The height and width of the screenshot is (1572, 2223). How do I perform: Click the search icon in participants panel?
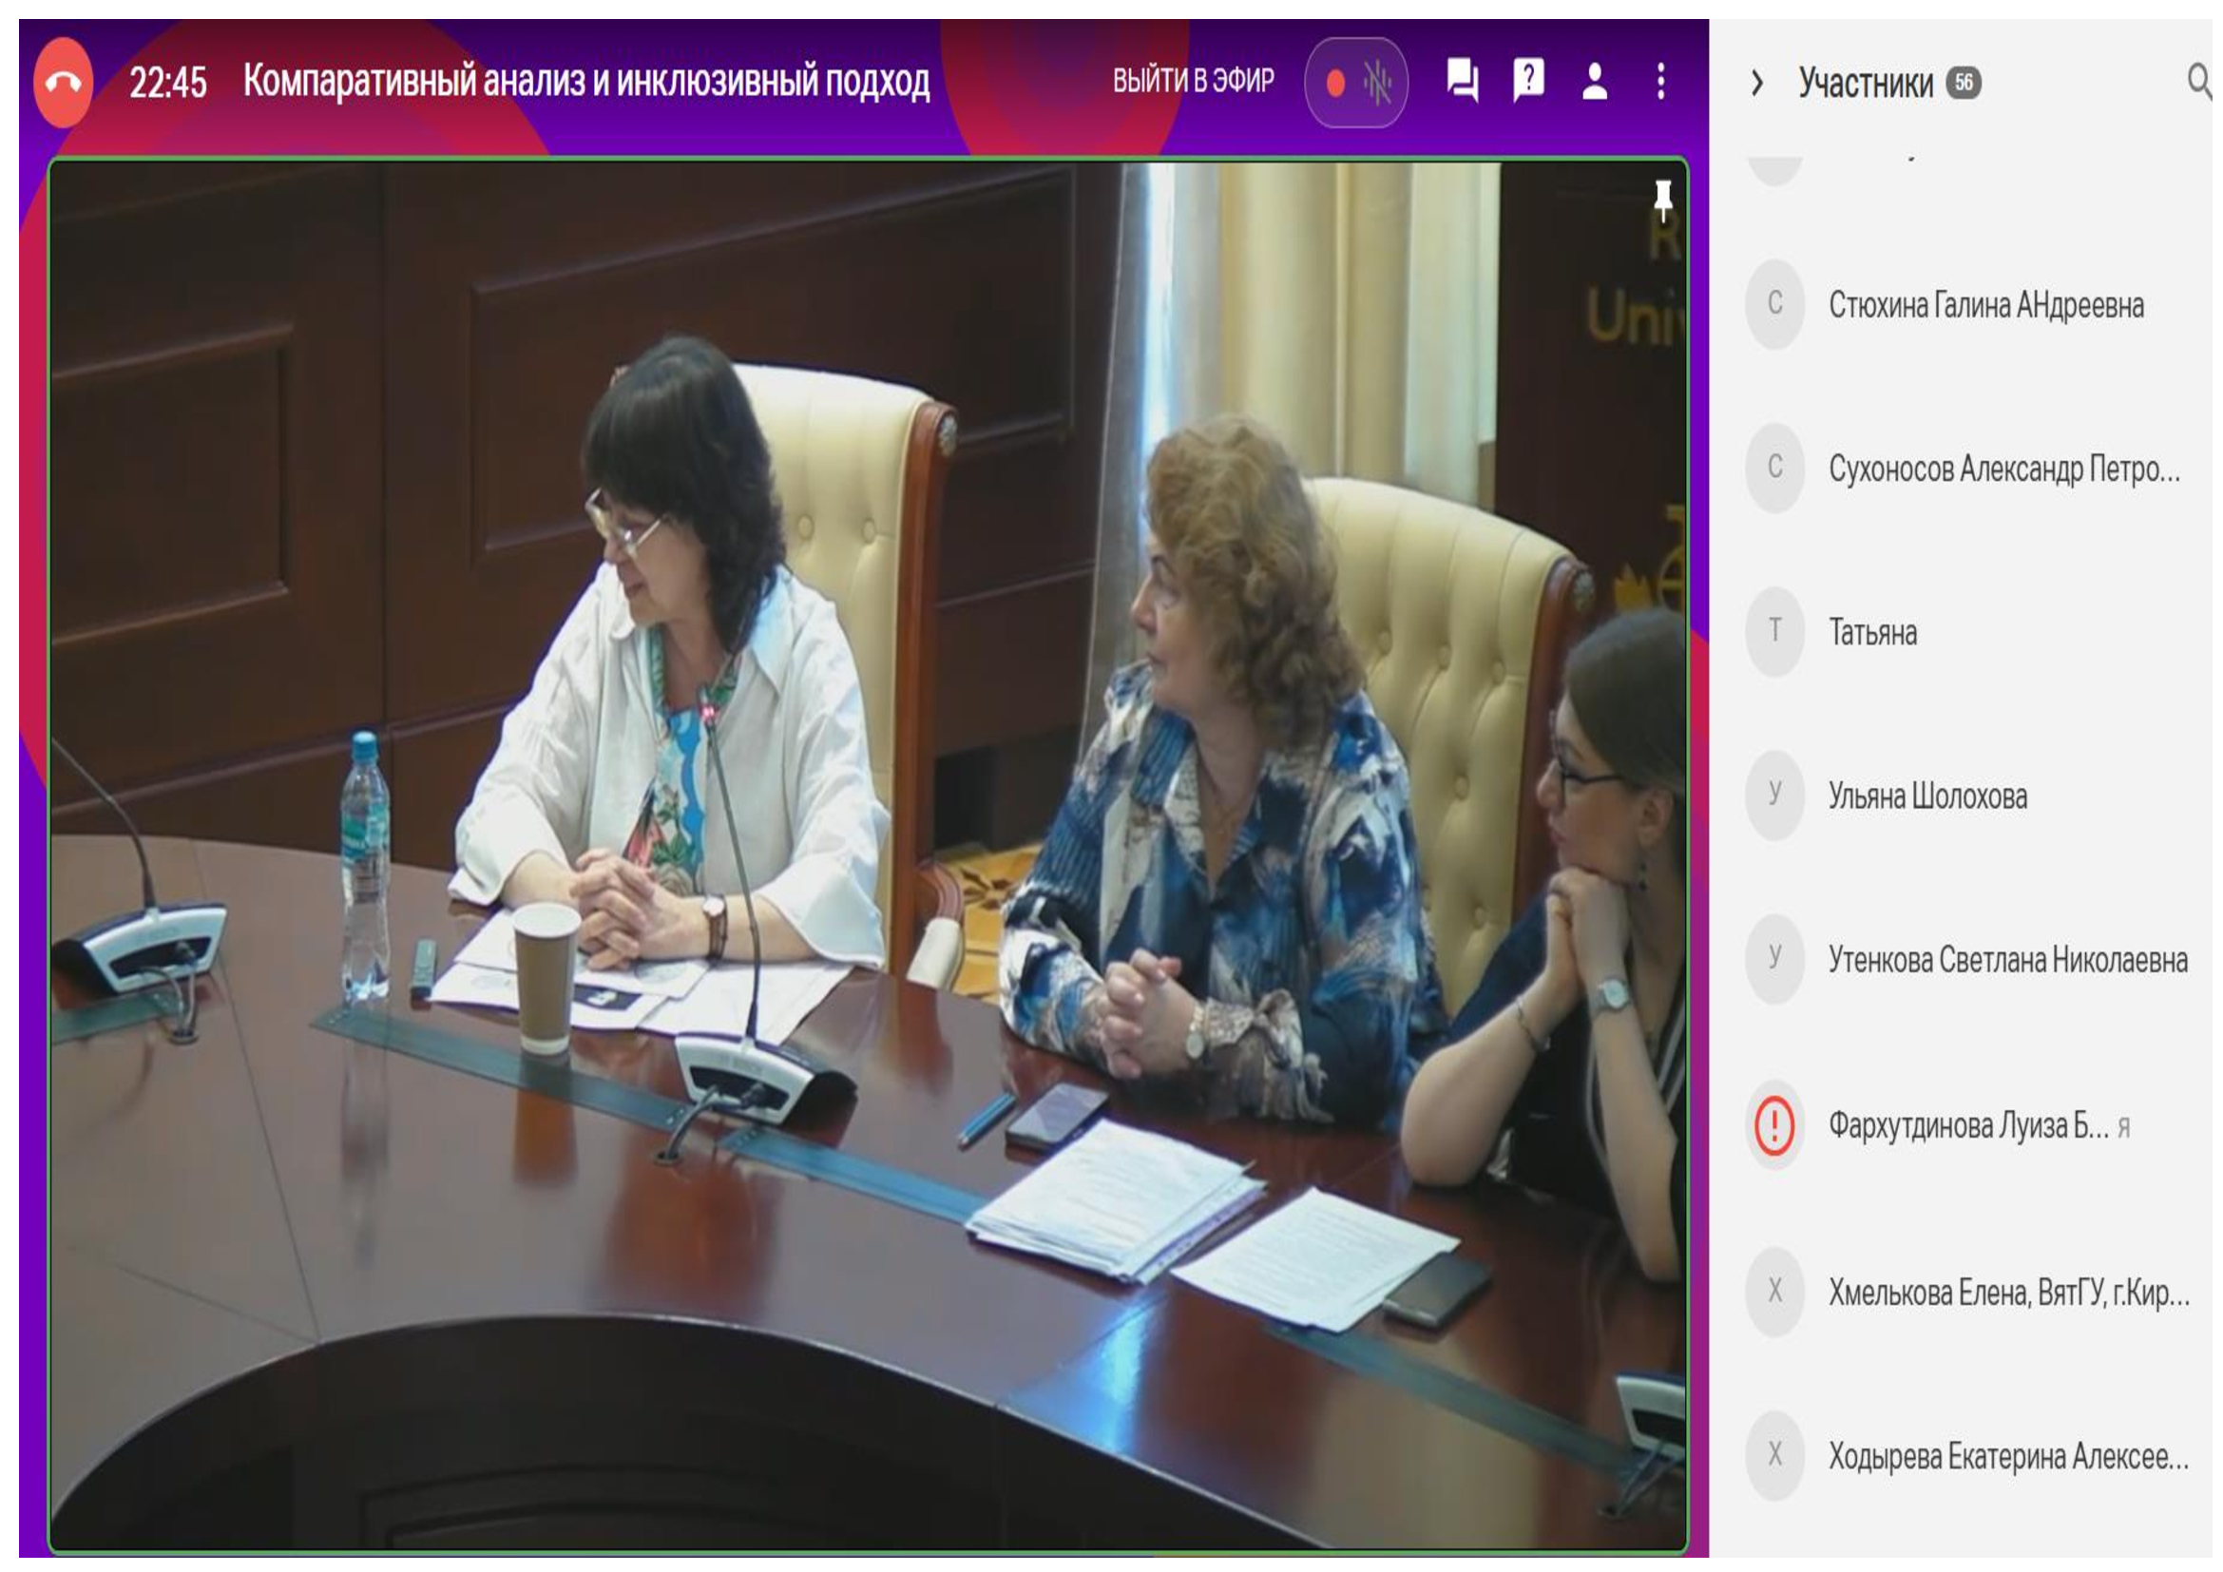coord(2198,81)
